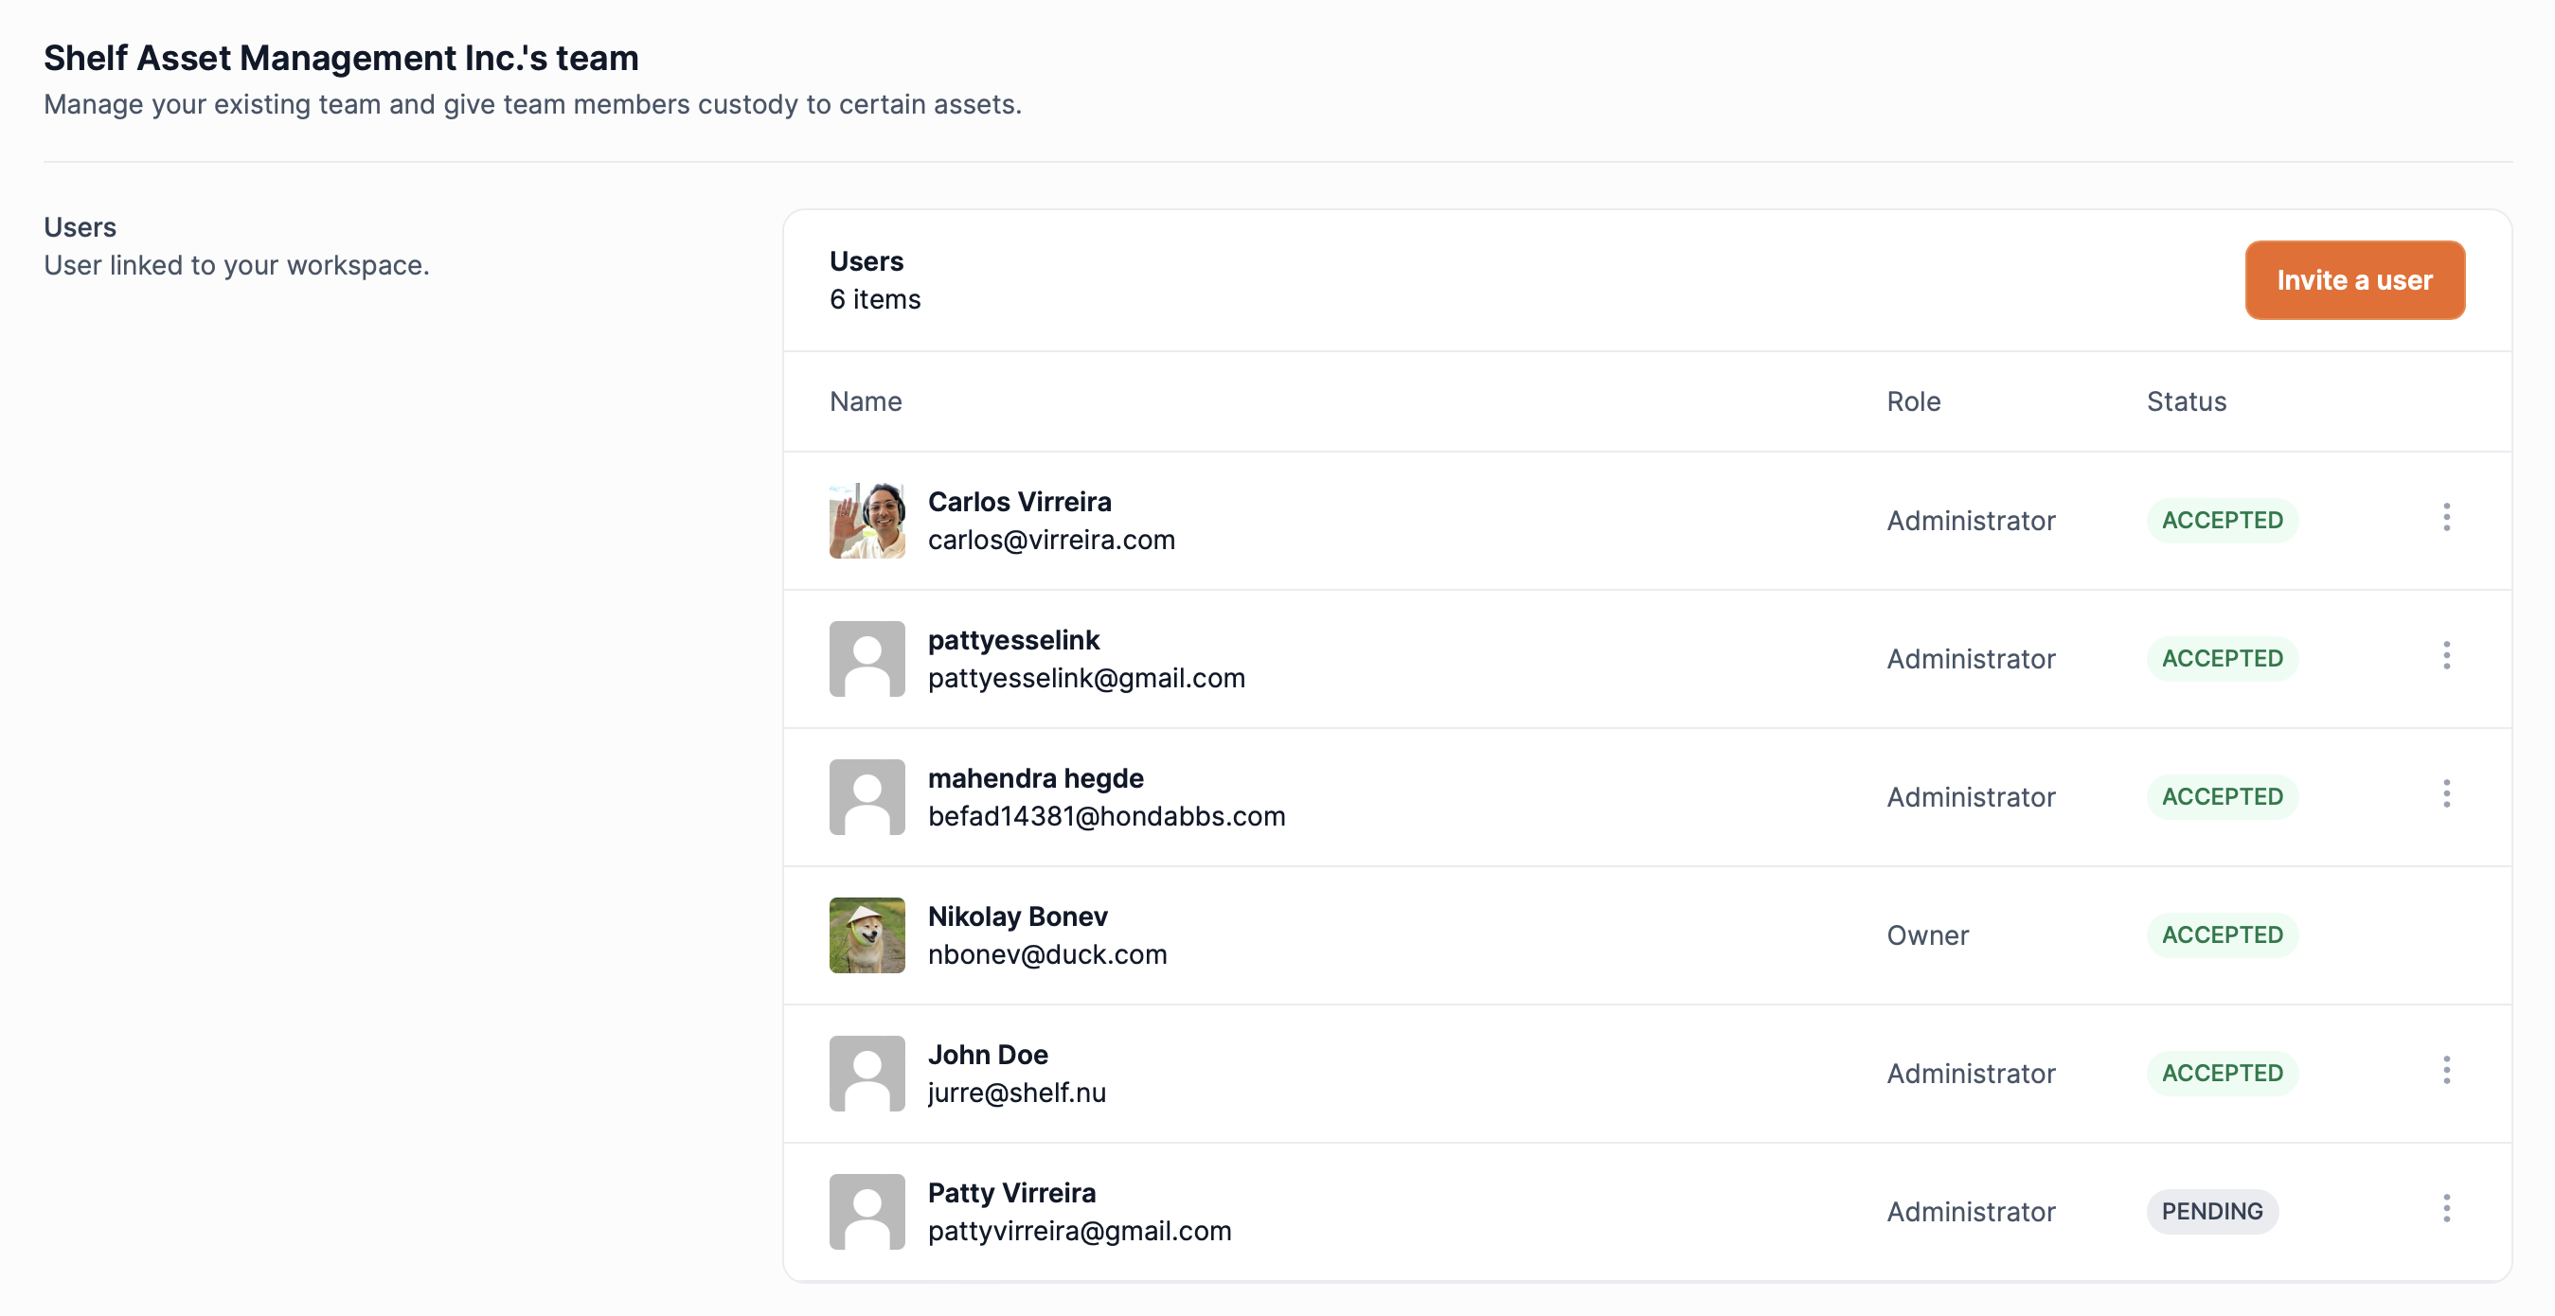Click John Doe's placeholder avatar

(x=867, y=1073)
